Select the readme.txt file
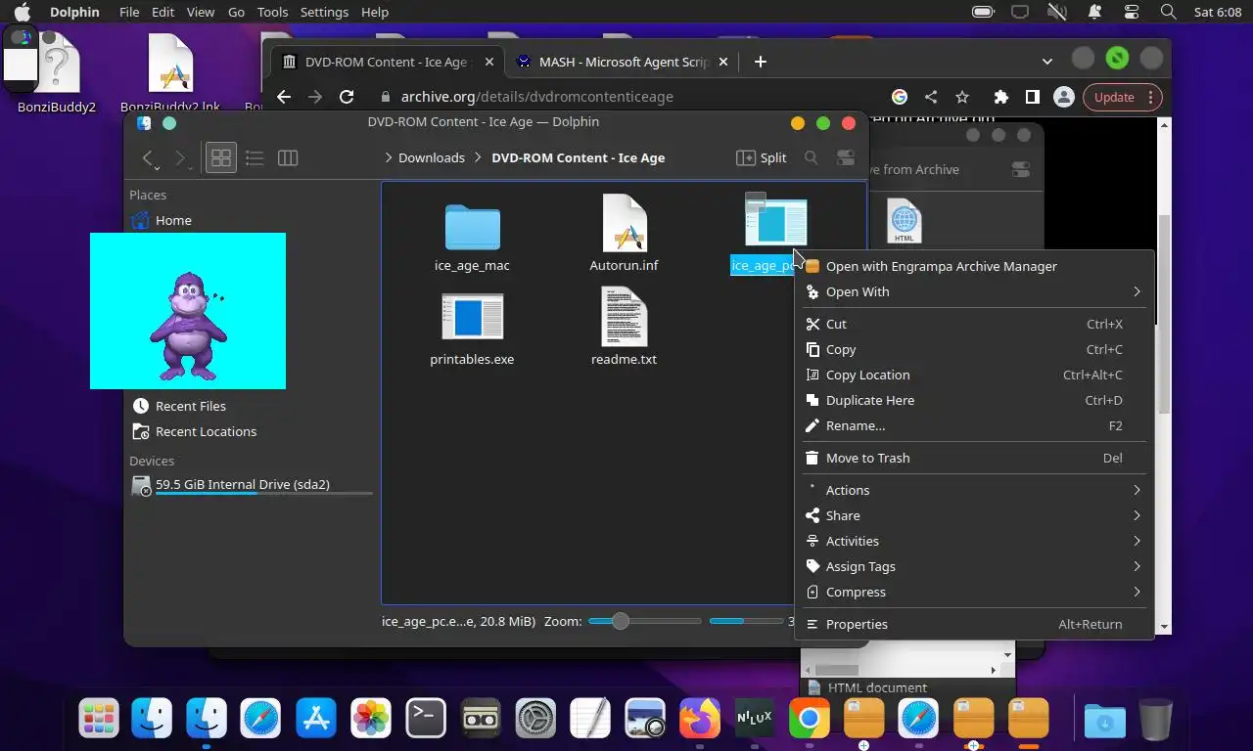The width and height of the screenshot is (1253, 751). [624, 329]
